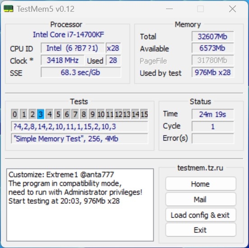Screen dimensions: 249x248
Task: Click the Total memory value field
Action: point(212,37)
